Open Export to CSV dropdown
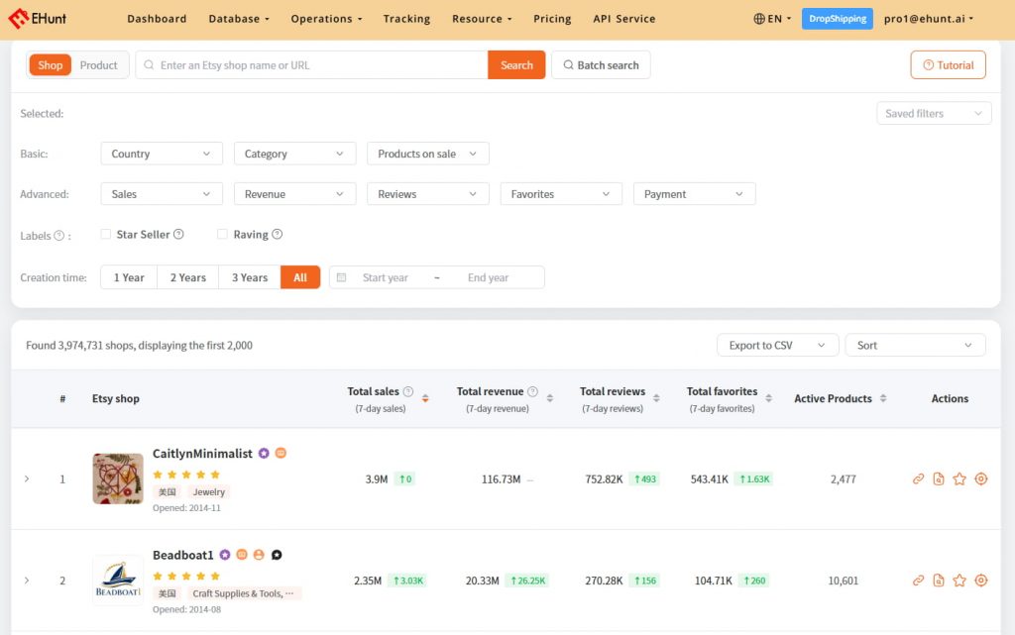 (x=777, y=346)
